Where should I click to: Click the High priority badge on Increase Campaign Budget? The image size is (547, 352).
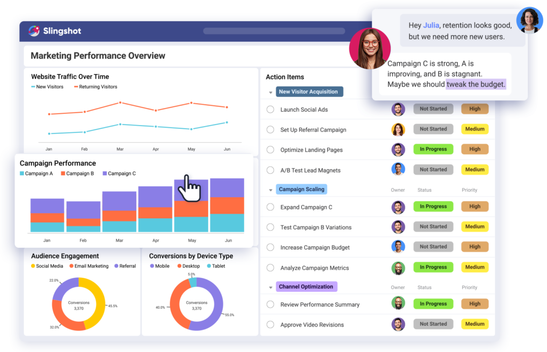[474, 247]
